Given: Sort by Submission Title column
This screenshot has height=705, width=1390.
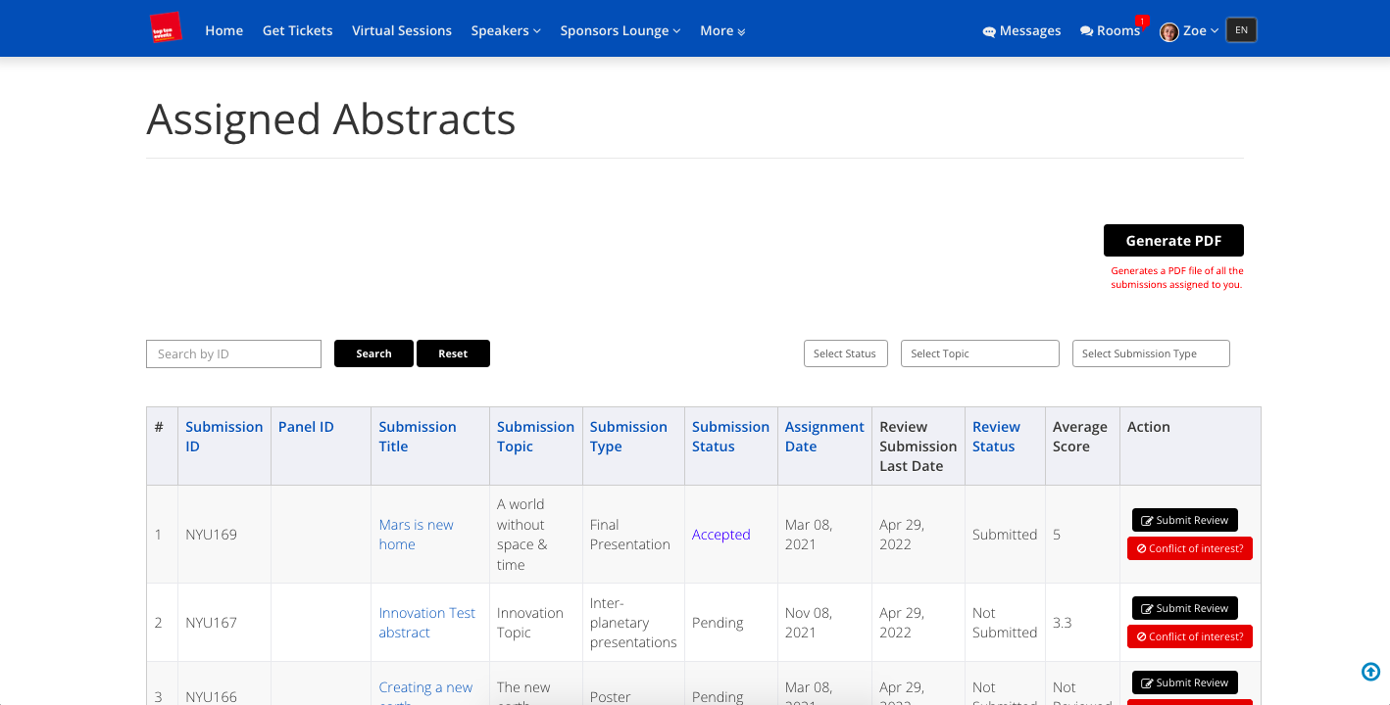Looking at the screenshot, I should 418,437.
